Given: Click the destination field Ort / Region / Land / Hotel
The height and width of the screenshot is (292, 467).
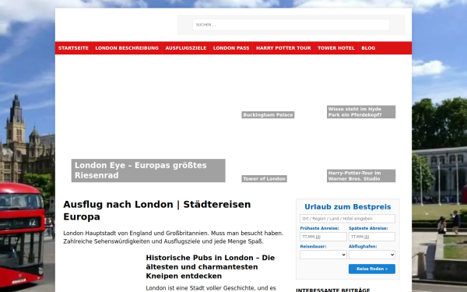Looking at the screenshot, I should pos(348,218).
